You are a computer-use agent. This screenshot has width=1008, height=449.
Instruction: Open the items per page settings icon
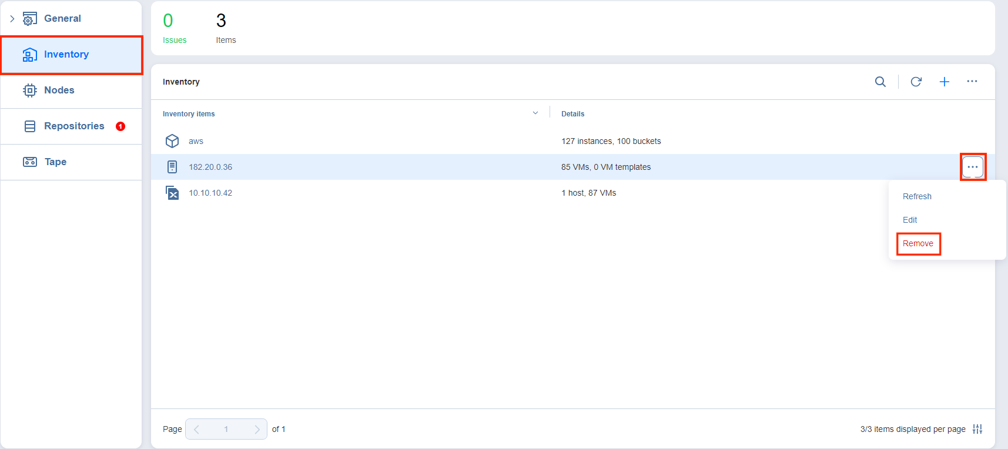click(x=977, y=429)
